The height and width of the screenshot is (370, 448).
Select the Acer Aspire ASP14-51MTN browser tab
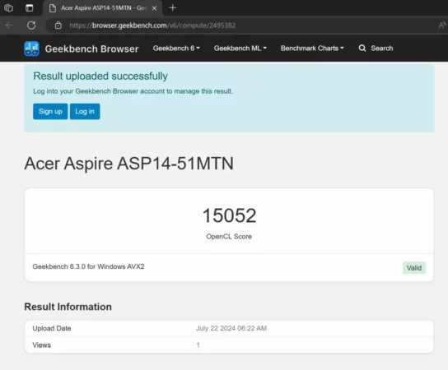coord(103,8)
